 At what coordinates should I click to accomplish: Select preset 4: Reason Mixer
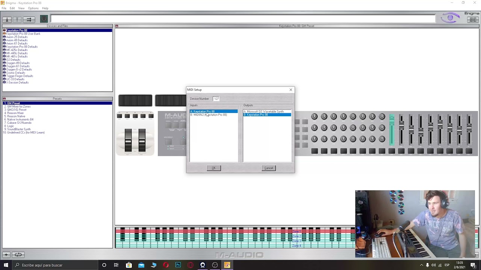tap(14, 113)
